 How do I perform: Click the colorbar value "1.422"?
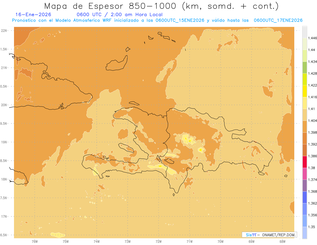(313, 85)
